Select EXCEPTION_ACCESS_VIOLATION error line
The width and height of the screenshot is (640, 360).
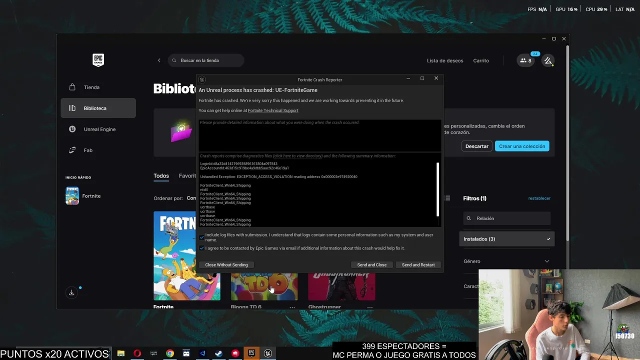(278, 177)
